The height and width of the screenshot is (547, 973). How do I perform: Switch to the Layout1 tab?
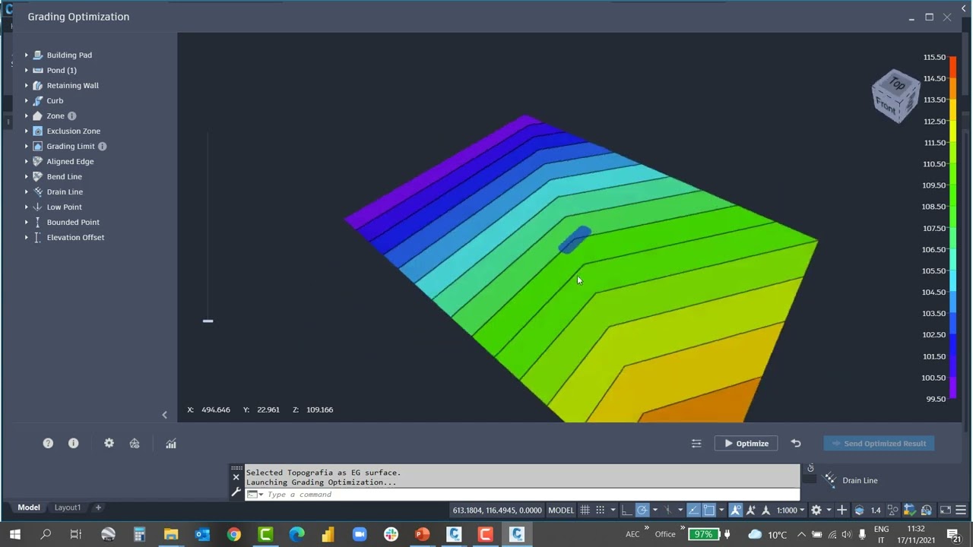(67, 507)
